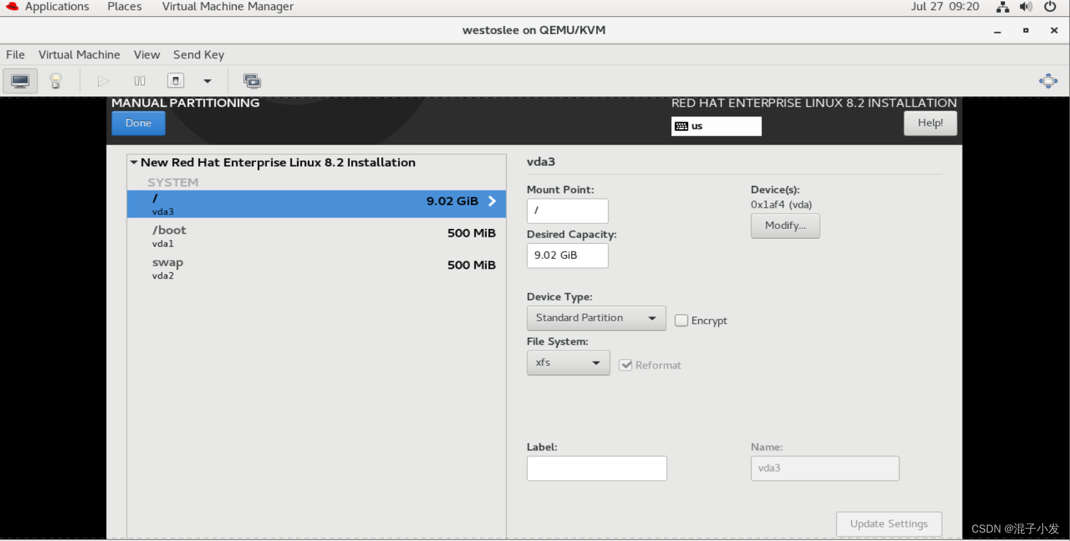Screen dimensions: 1070x541
Task: Click the vda3 heading in details pane
Action: [x=541, y=161]
